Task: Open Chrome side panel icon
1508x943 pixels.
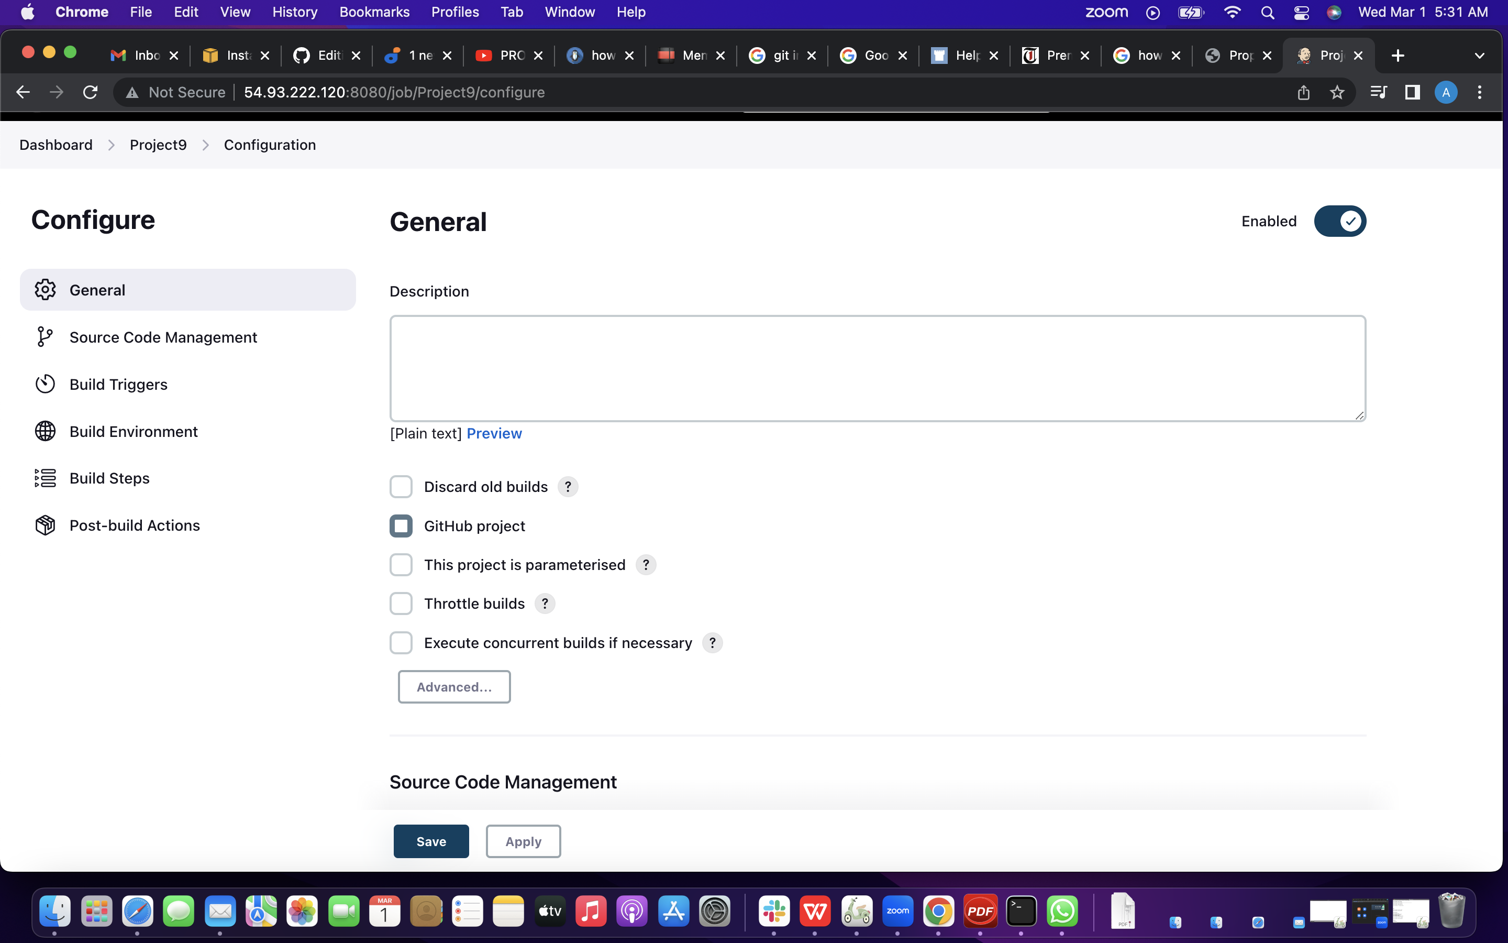Action: [1412, 92]
